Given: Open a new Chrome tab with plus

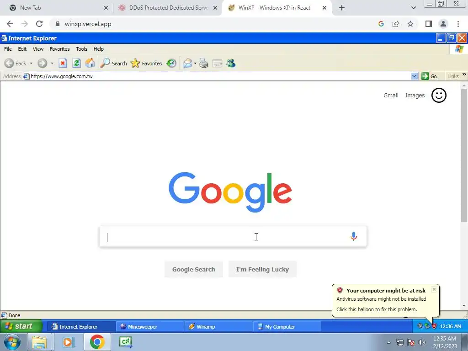Looking at the screenshot, I should click(342, 8).
